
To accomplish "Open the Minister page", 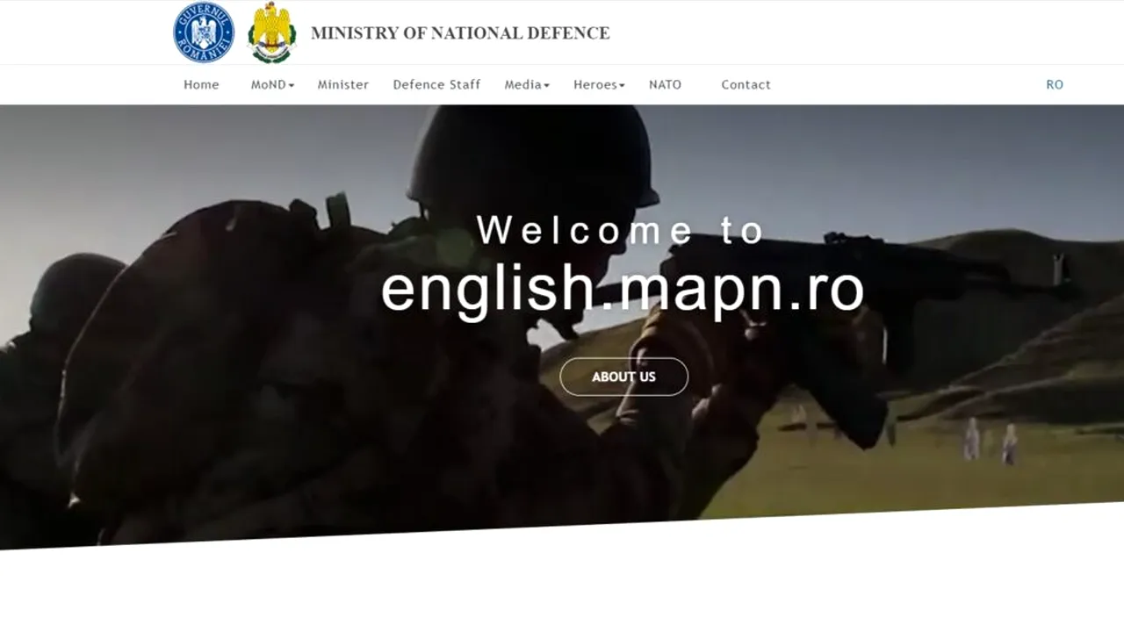I will point(342,84).
